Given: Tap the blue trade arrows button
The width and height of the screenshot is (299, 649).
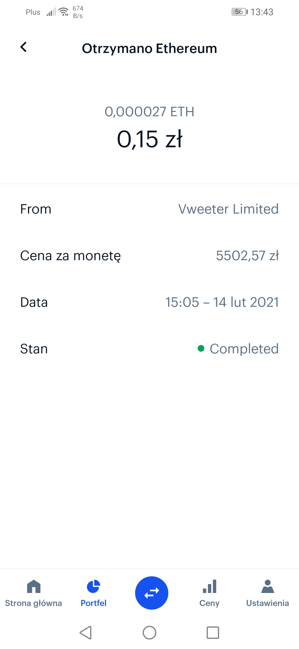Looking at the screenshot, I should click(x=152, y=593).
